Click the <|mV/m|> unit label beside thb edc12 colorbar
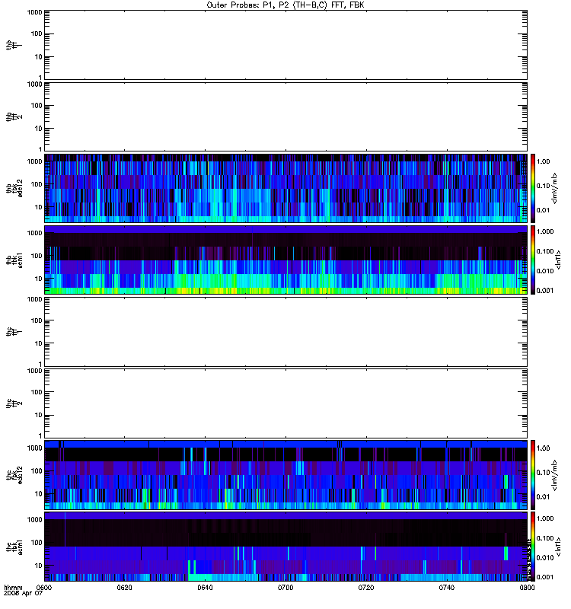Image resolution: width=571 pixels, height=609 pixels. coord(555,188)
